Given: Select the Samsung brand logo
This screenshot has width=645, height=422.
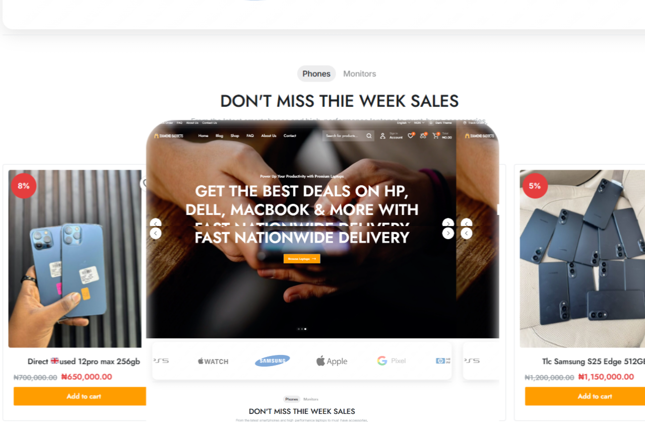Looking at the screenshot, I should click(272, 361).
